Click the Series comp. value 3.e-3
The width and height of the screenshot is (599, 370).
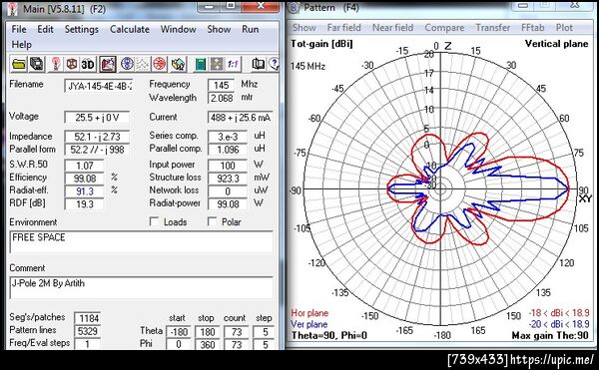[x=228, y=137]
